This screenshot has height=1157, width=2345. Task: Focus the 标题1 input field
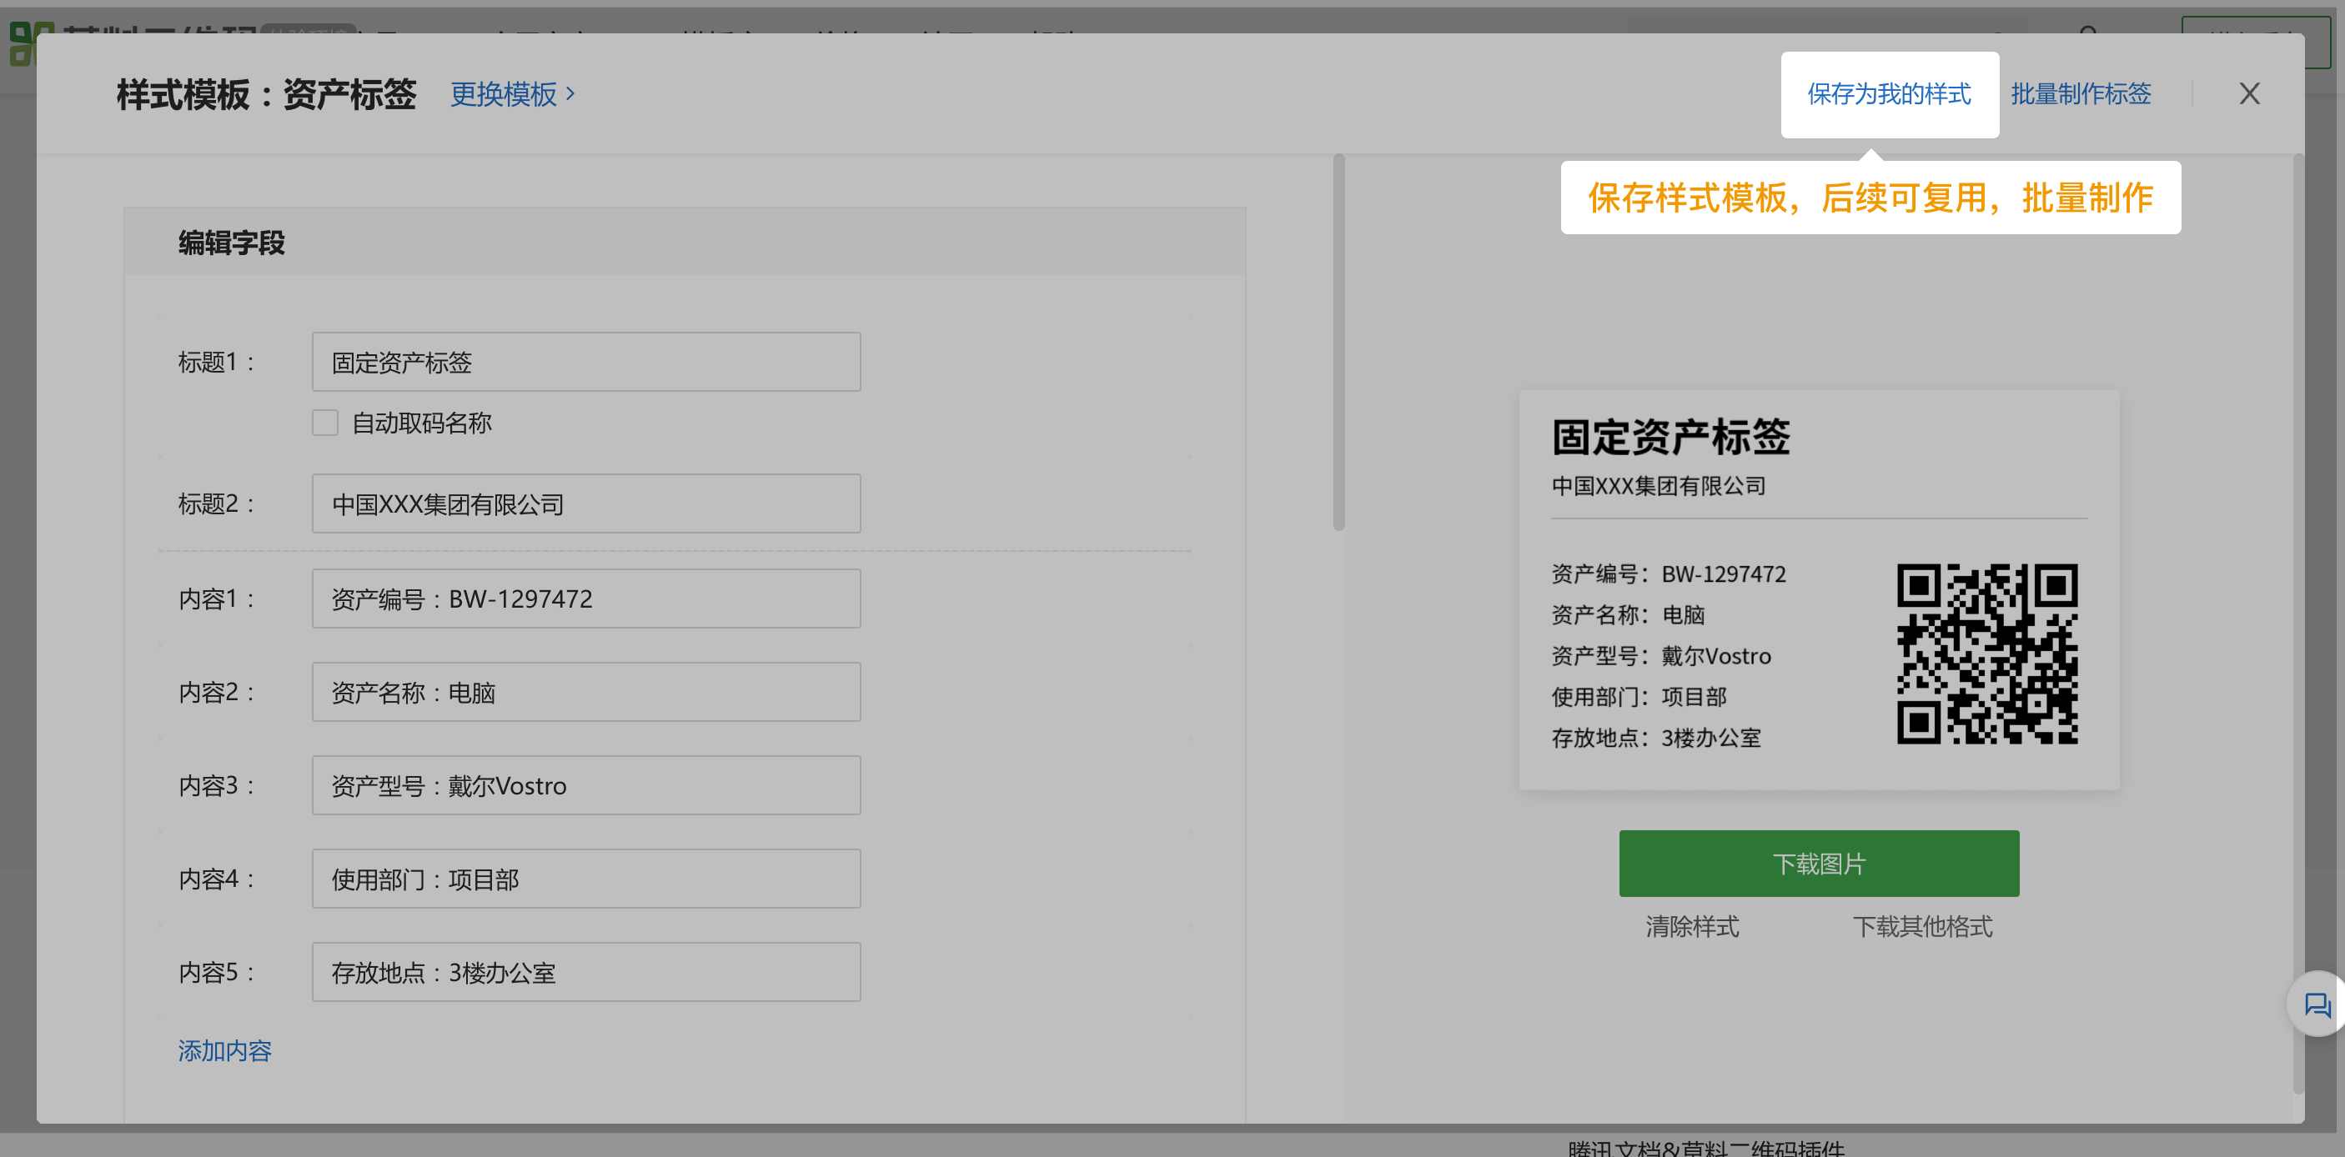[x=586, y=362]
